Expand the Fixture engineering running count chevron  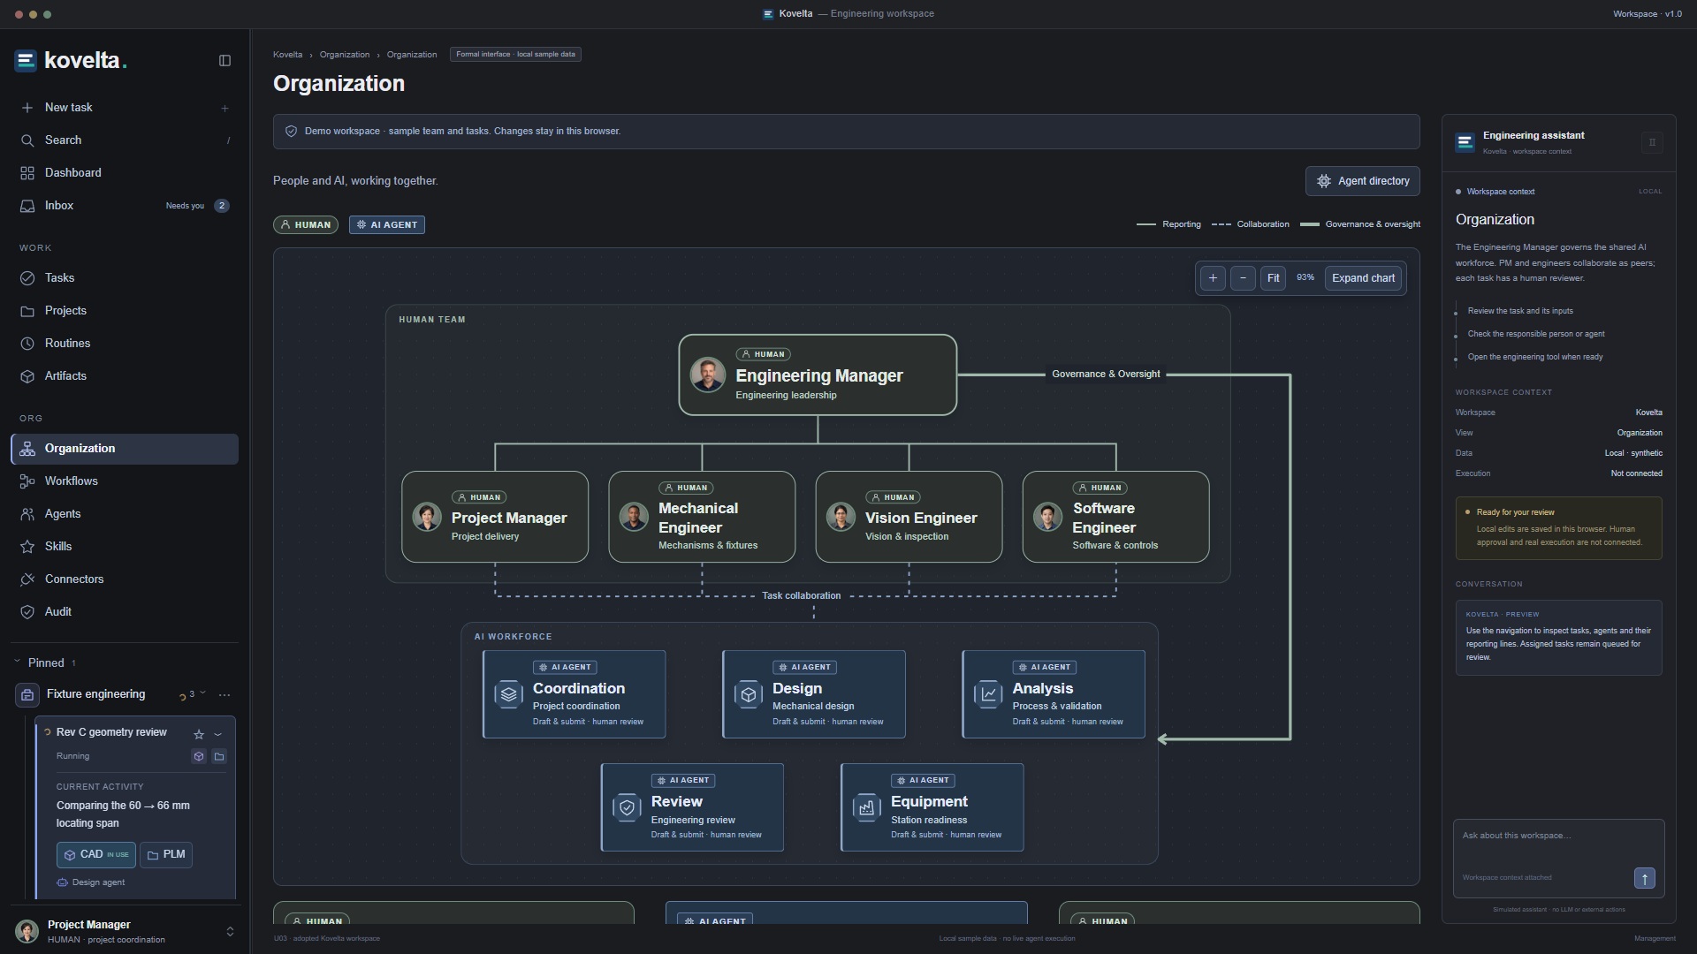(x=202, y=693)
